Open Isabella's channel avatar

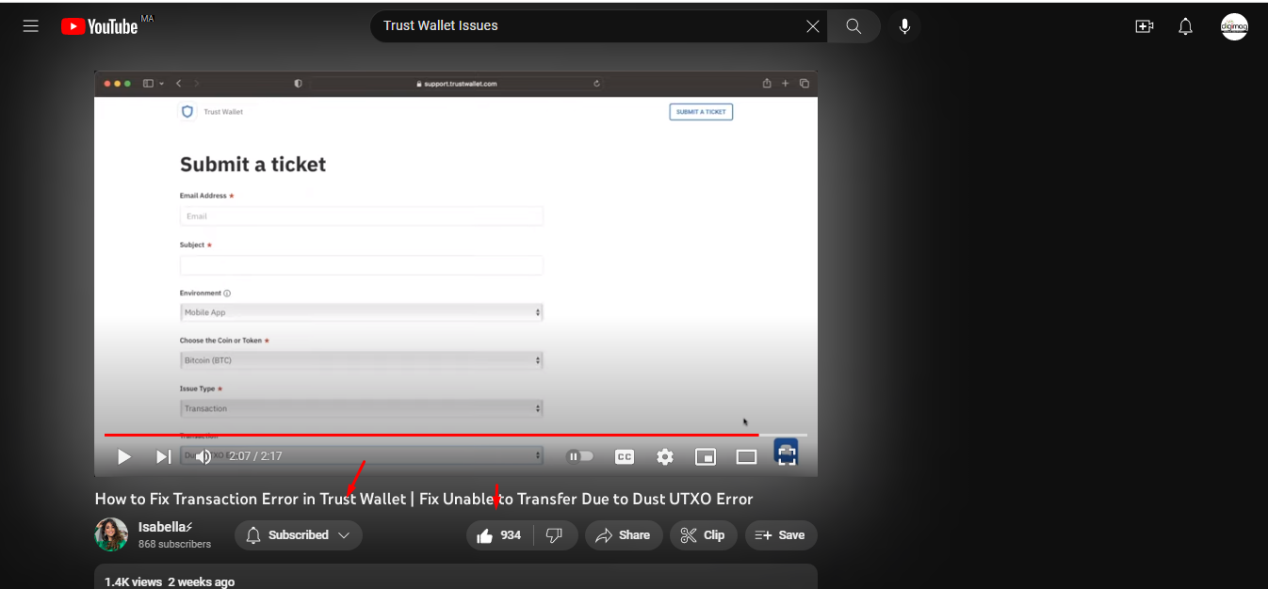tap(111, 534)
